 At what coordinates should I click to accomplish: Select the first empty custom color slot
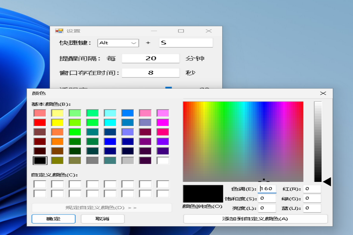(40, 184)
